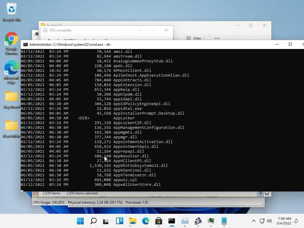
Task: Click 'ApiSetHost.AppExecutionAlias.dll' in the listing
Action: point(151,75)
